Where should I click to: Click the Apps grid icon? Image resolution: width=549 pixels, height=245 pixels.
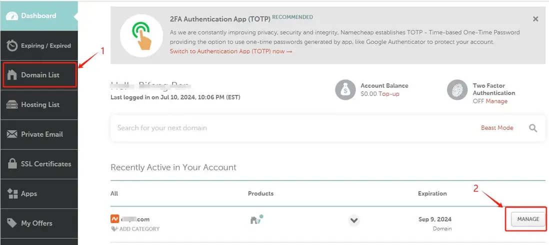pos(12,193)
